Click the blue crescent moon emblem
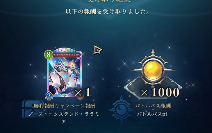Image resolution: width=212 pixels, height=133 pixels. point(121,109)
